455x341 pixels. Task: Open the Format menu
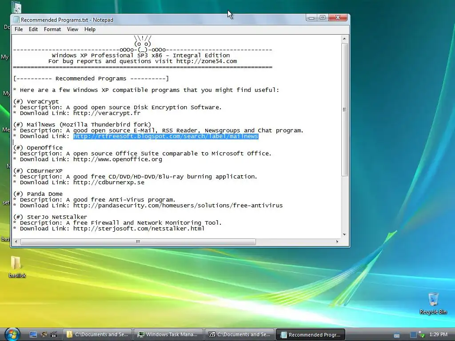click(x=52, y=29)
